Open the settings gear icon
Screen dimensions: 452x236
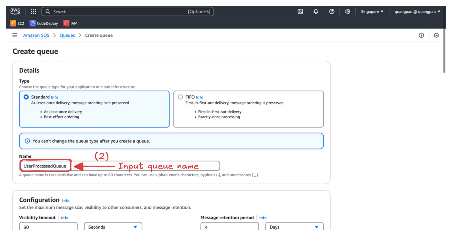click(x=347, y=12)
